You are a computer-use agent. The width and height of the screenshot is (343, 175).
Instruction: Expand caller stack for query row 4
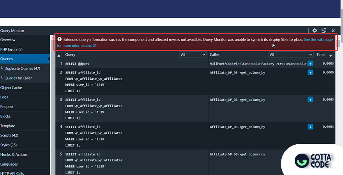coord(310,127)
